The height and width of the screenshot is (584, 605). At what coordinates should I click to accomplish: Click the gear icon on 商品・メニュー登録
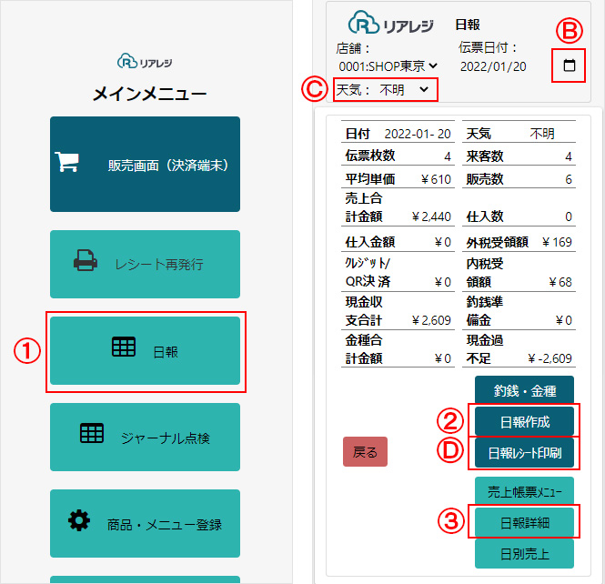[79, 520]
